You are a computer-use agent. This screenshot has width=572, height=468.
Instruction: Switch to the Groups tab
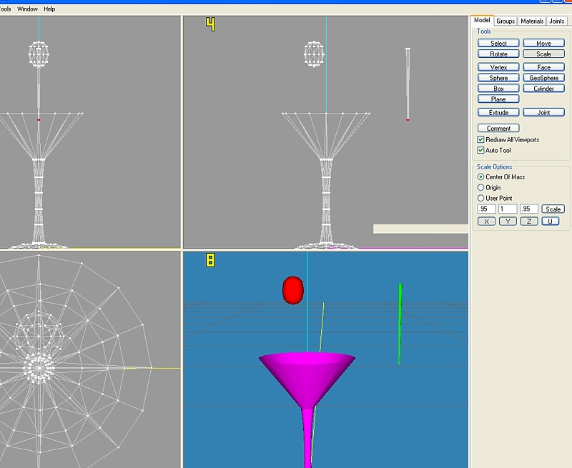(506, 21)
